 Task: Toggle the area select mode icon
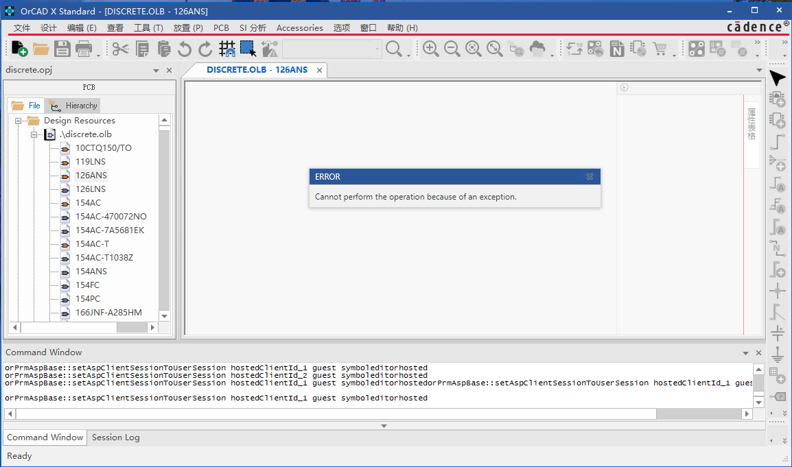[248, 49]
